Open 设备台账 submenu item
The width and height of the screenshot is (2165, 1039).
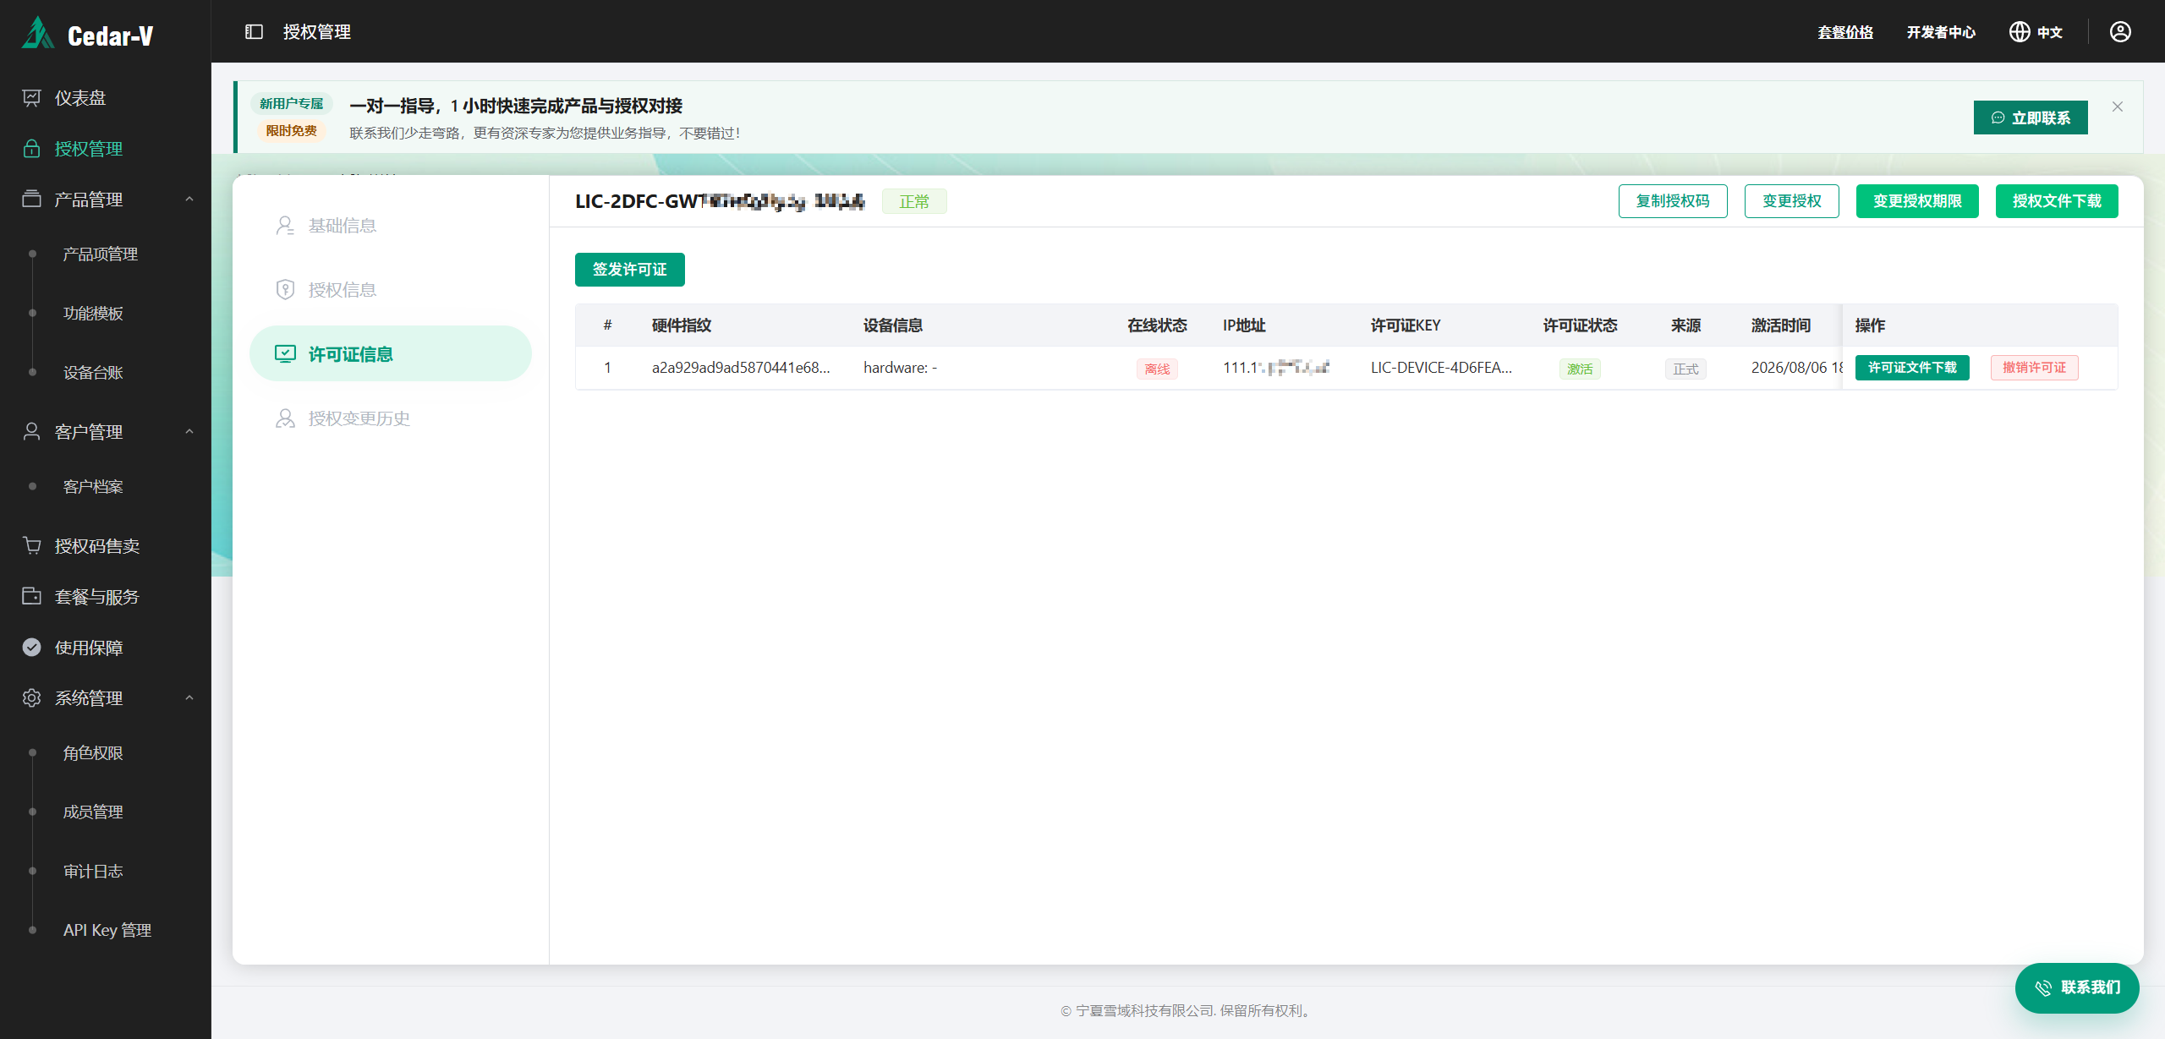(93, 373)
